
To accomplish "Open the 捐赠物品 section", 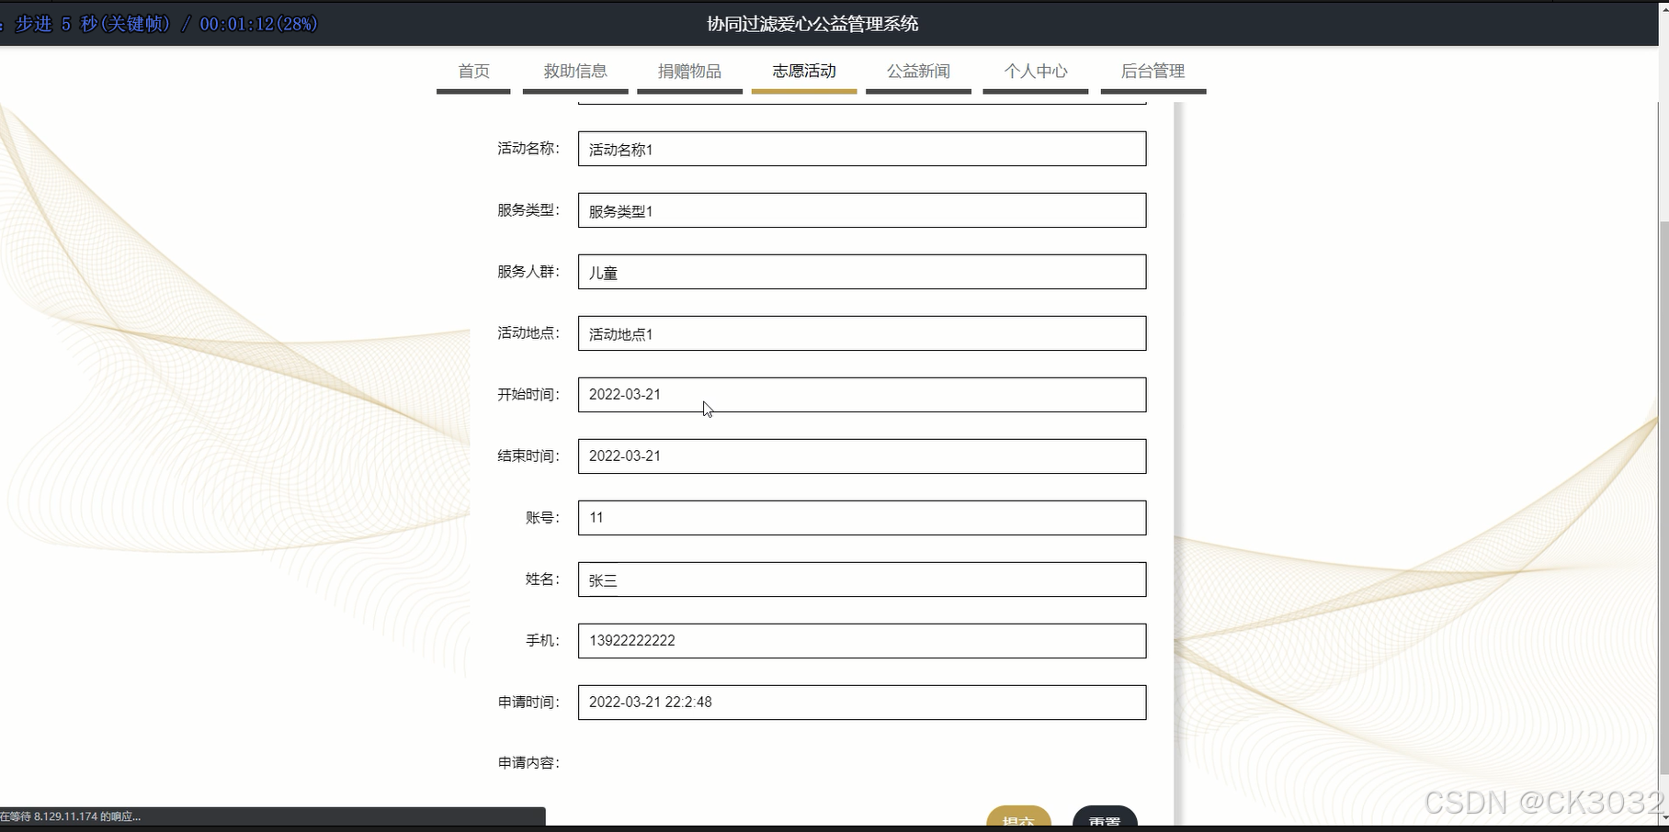I will tap(689, 71).
